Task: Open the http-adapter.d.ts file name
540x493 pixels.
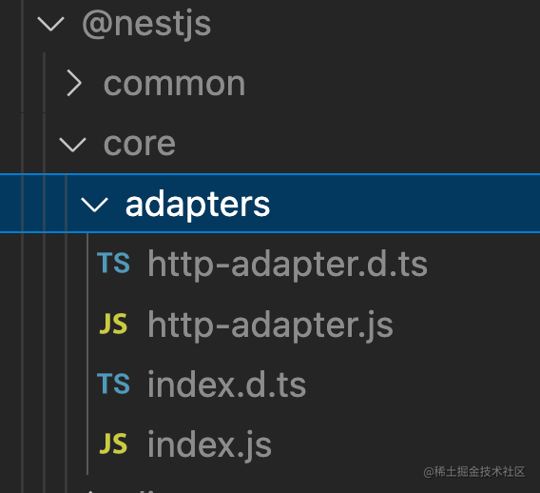Action: pos(287,265)
